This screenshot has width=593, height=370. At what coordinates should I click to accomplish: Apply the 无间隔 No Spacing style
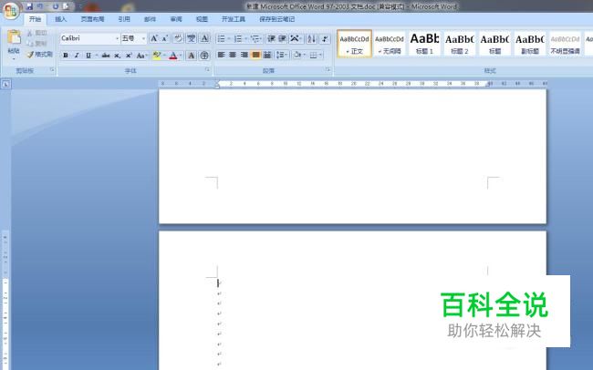tap(390, 44)
